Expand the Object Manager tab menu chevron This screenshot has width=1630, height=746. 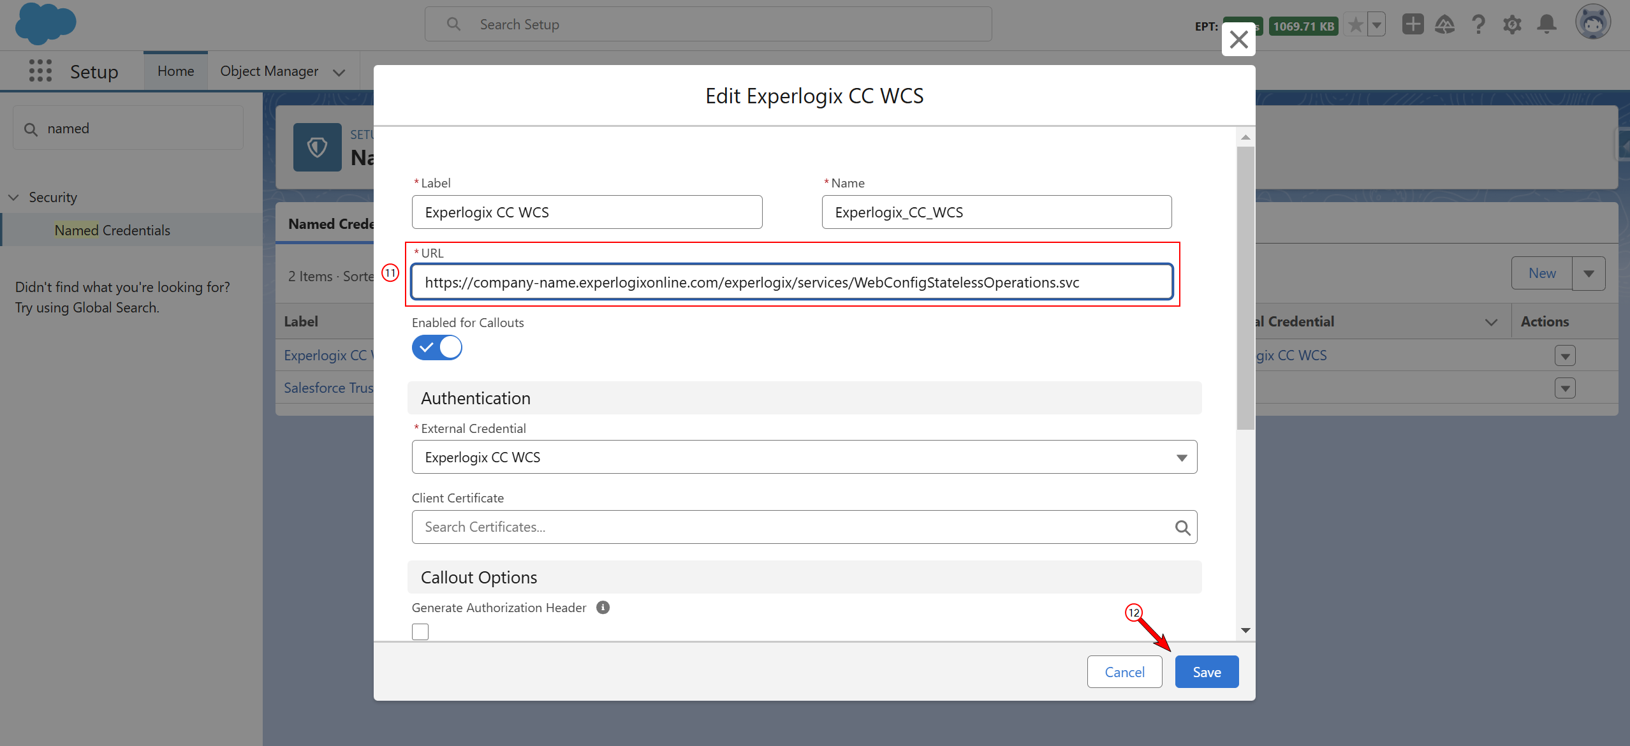[339, 72]
